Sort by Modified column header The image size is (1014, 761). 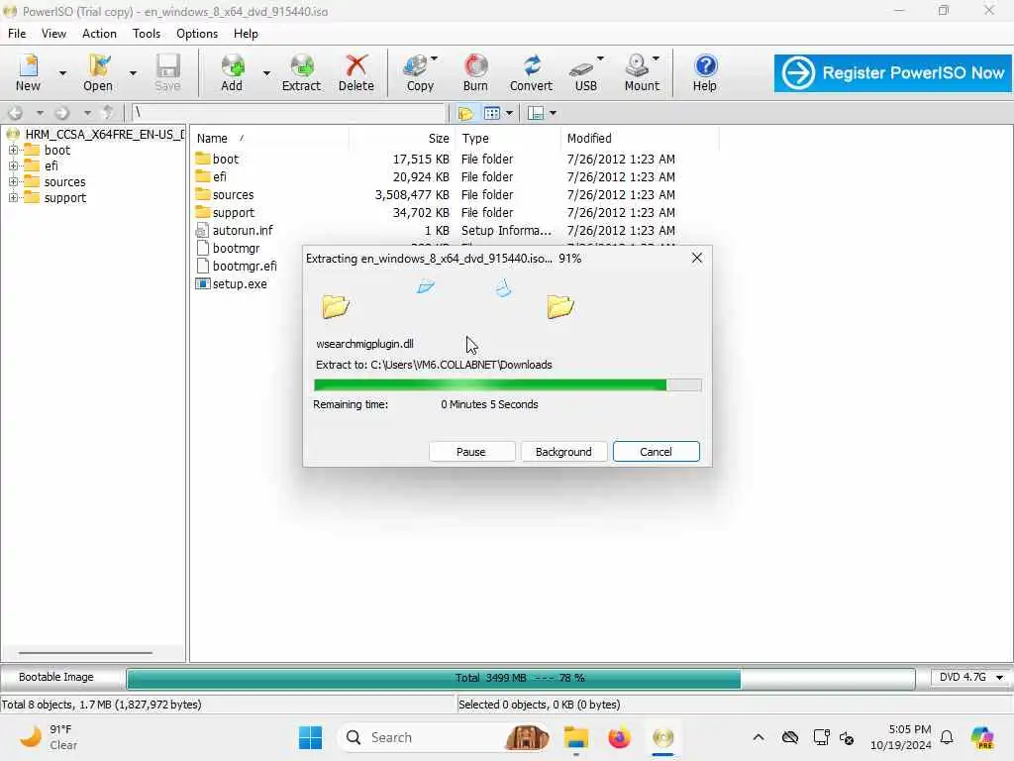641,138
